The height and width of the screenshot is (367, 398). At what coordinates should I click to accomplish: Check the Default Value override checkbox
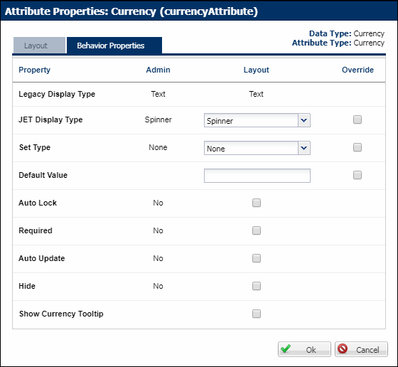357,175
